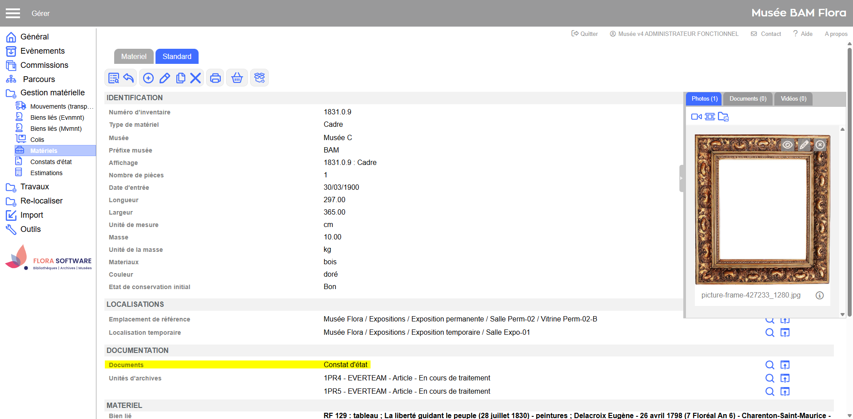Click the print icon in toolbar
853x419 pixels.
click(215, 78)
